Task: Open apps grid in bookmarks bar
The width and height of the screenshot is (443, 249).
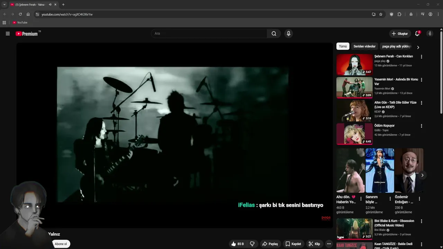Action: point(4,22)
